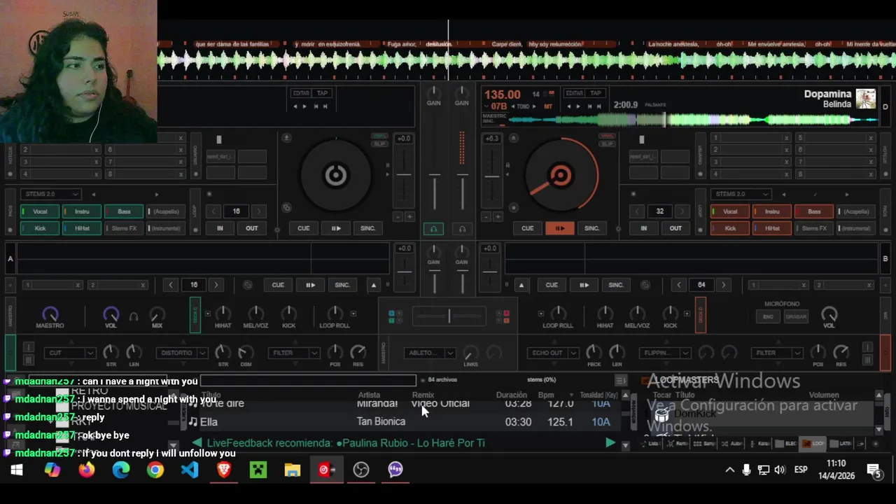Toggle the Bass stem pad on right deck
The width and height of the screenshot is (896, 504).
pos(814,211)
